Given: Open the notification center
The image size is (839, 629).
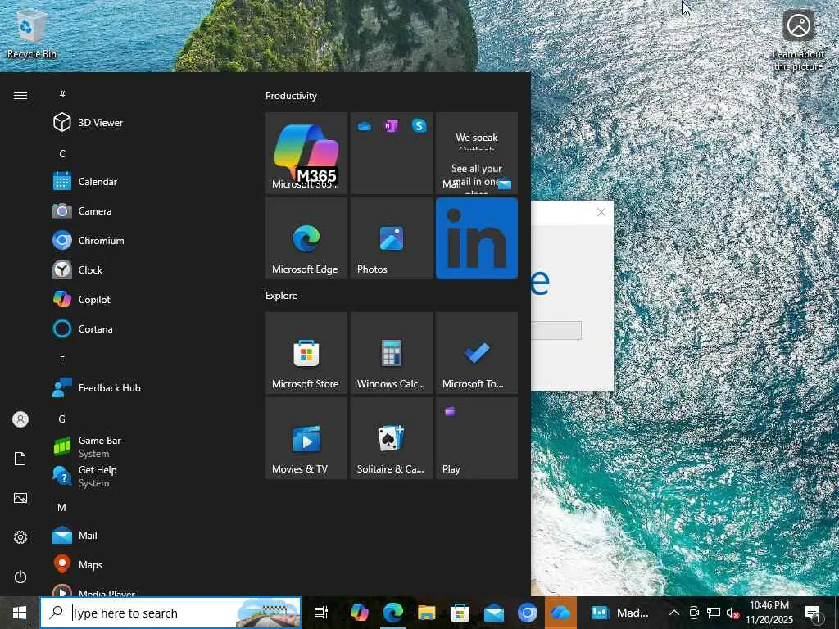Looking at the screenshot, I should 813,613.
